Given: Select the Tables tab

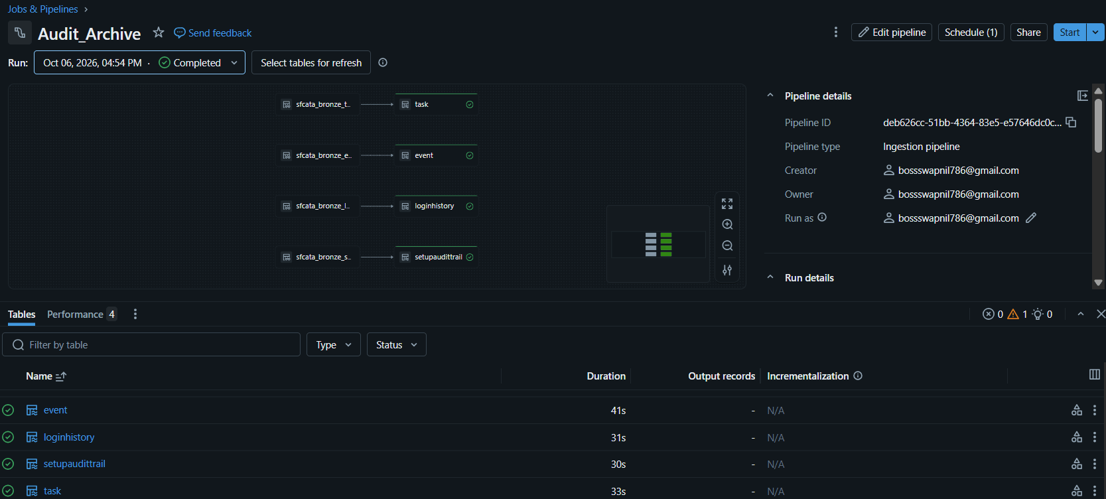Looking at the screenshot, I should (x=22, y=314).
